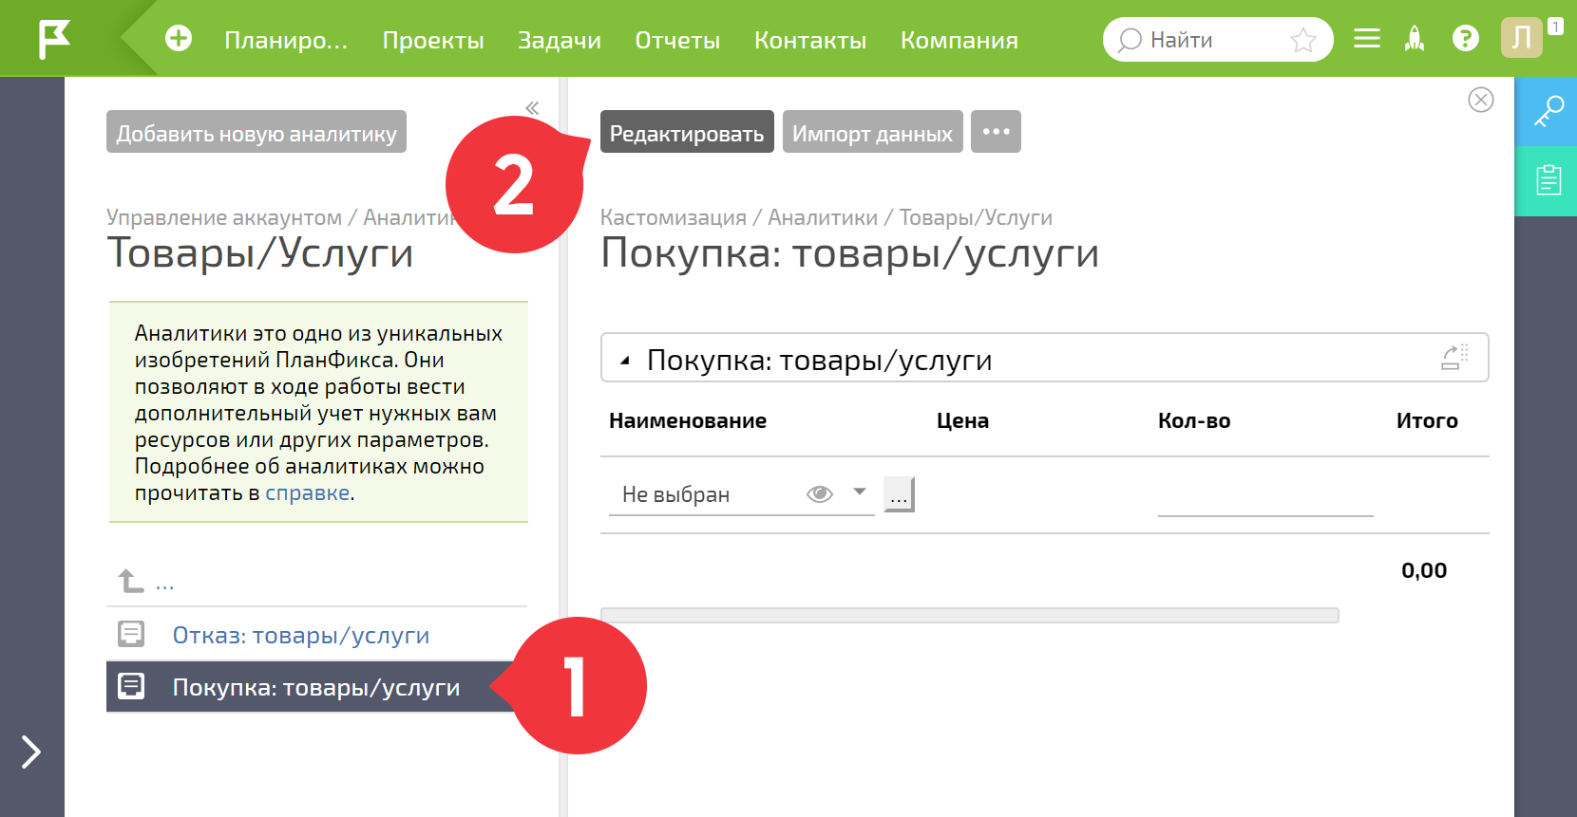1577x817 pixels.
Task: Select Покупка: товары/услуги in the list
Action: point(316,687)
